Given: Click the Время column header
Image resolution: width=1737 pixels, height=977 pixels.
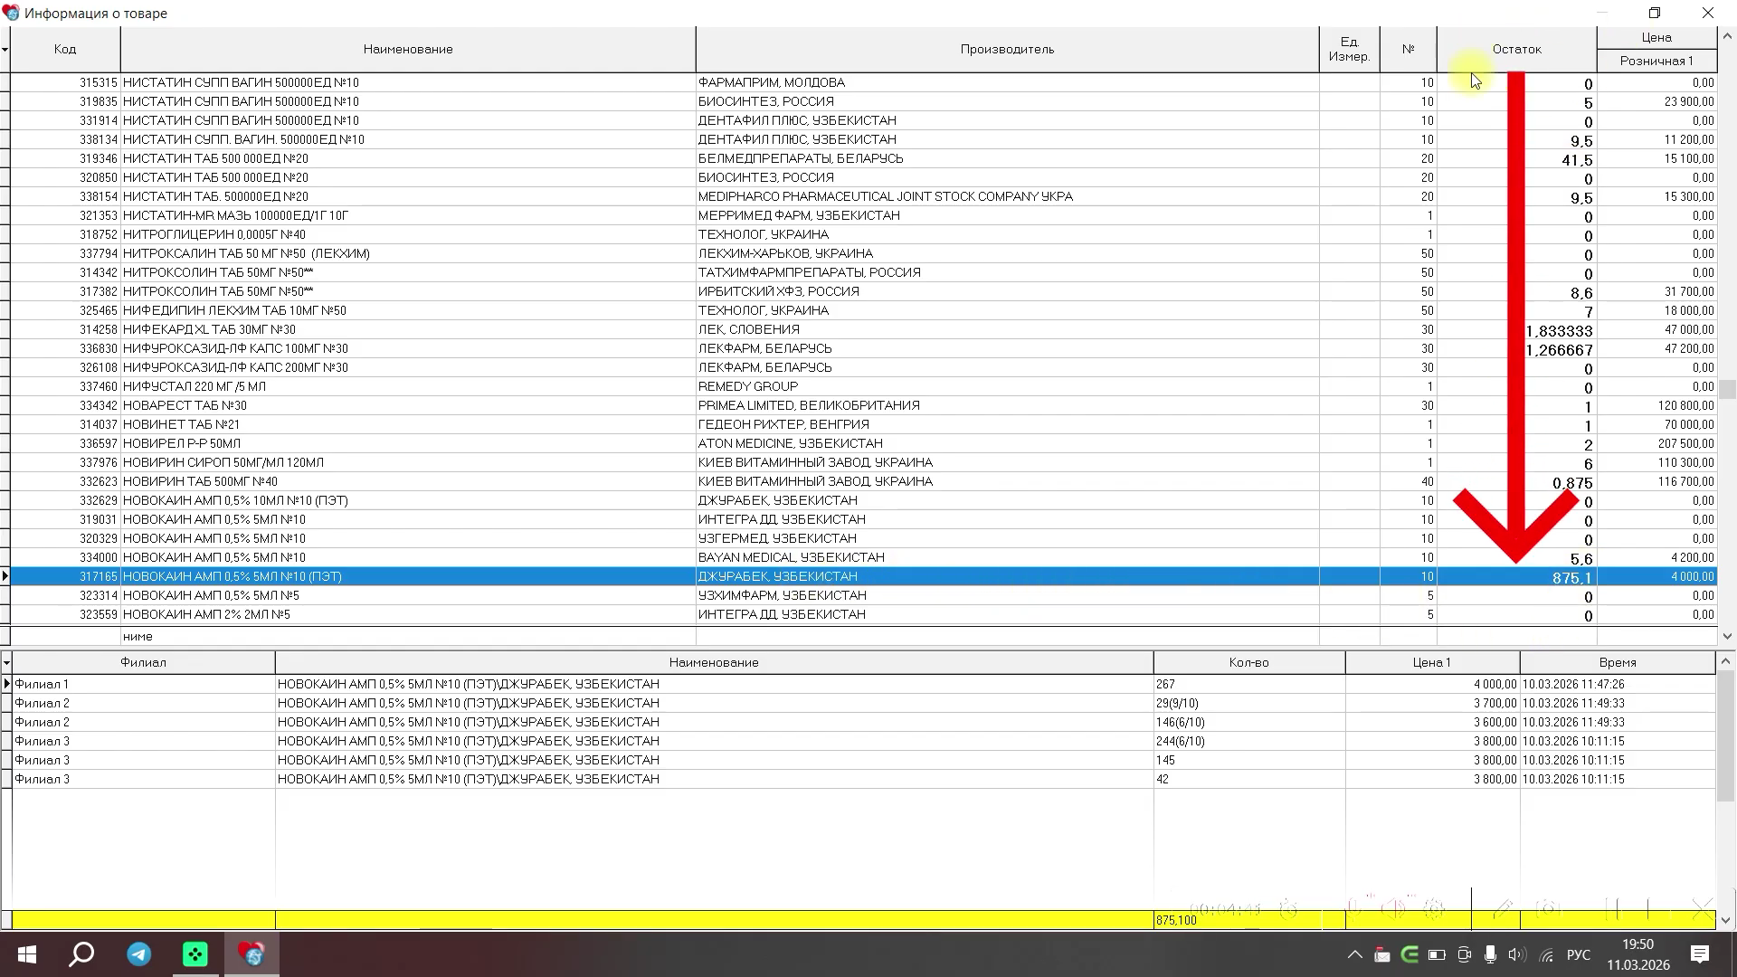Looking at the screenshot, I should coord(1618,663).
